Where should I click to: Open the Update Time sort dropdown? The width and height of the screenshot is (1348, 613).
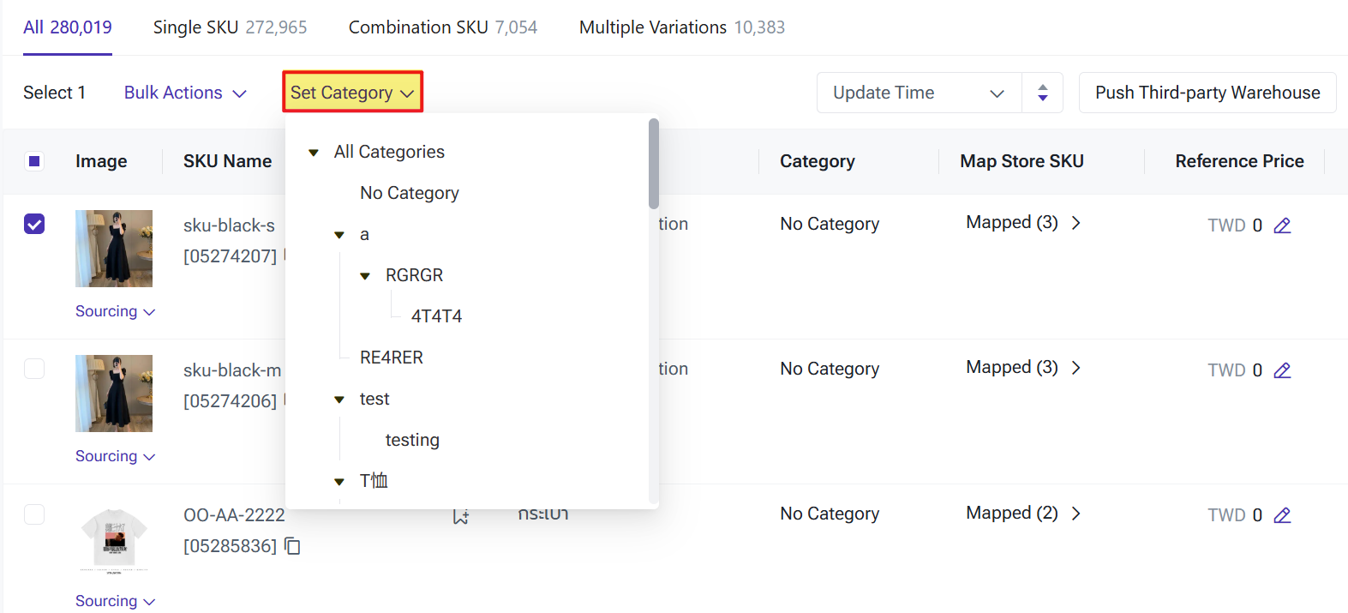coord(919,93)
